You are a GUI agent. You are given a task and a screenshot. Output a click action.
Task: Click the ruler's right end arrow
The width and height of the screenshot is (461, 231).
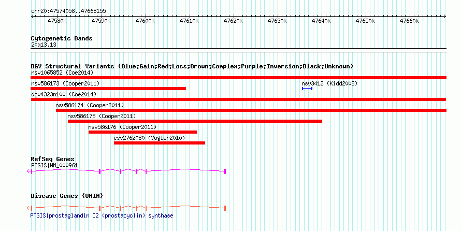tap(445, 17)
